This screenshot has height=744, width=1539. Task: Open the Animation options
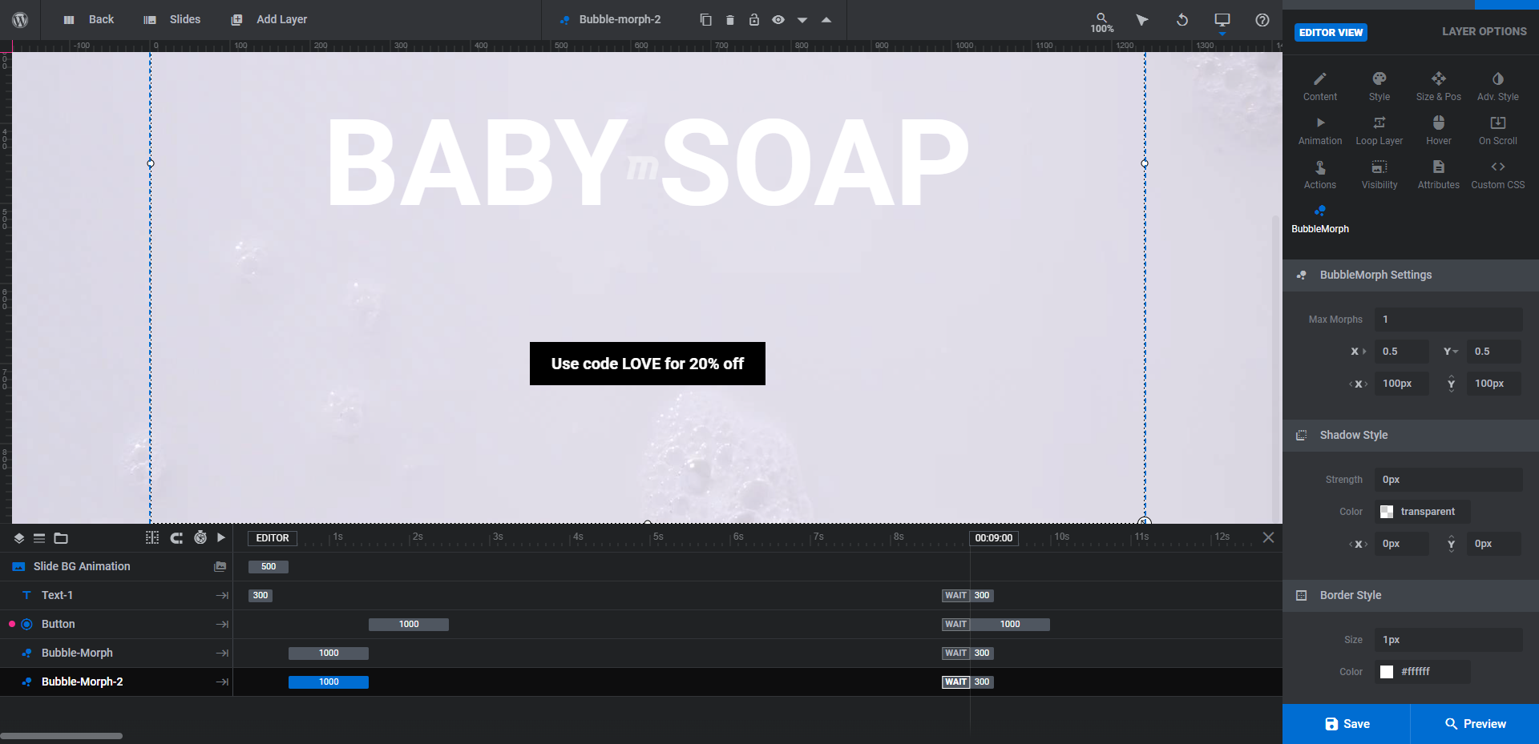coord(1319,131)
